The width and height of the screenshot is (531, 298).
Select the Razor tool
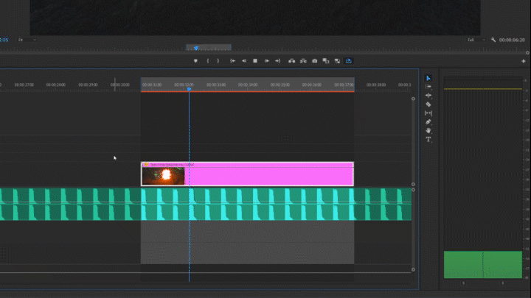coord(428,104)
